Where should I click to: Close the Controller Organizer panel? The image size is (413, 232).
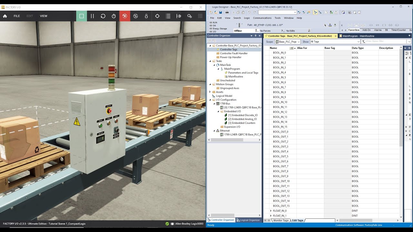coord(260,36)
